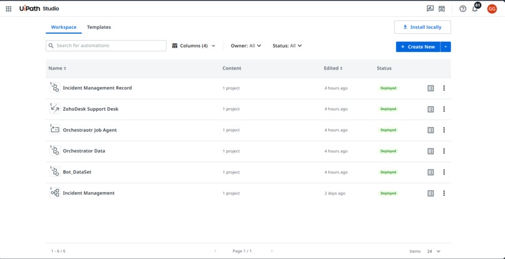The image size is (505, 259).
Task: Switch to the Workspace tab
Action: click(x=64, y=28)
